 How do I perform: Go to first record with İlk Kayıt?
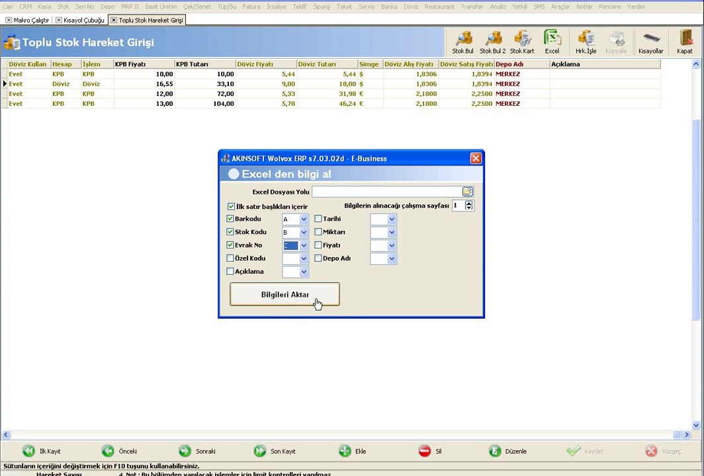42,451
